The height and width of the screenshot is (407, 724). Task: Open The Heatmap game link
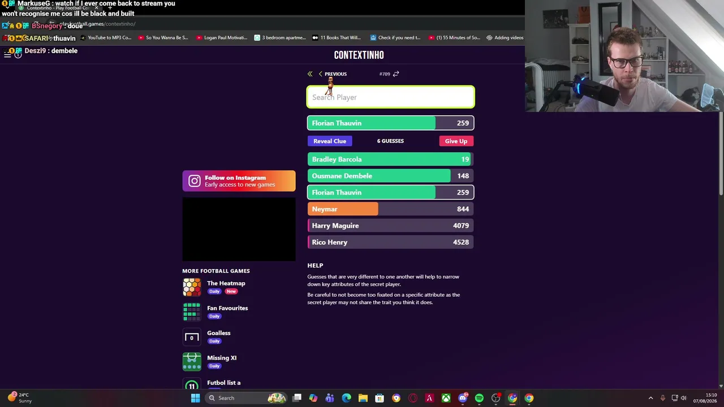click(x=226, y=283)
